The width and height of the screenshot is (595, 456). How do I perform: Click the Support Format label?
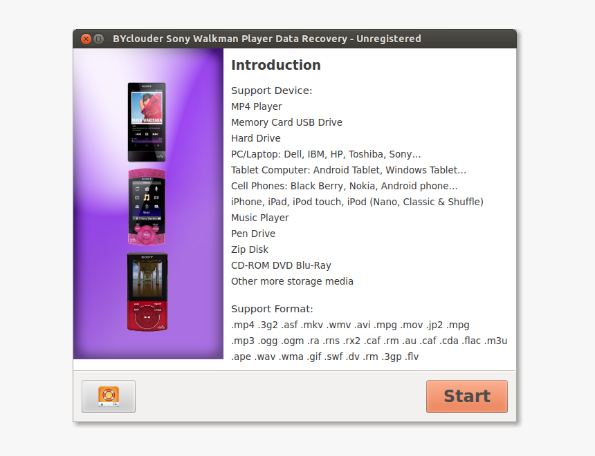272,309
